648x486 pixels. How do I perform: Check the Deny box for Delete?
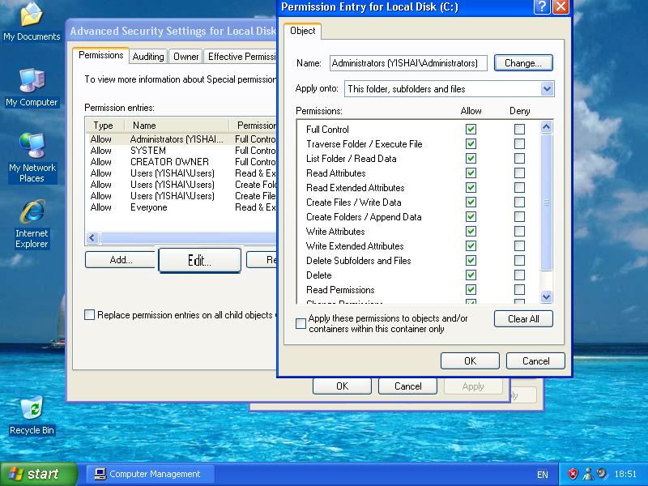(x=519, y=275)
